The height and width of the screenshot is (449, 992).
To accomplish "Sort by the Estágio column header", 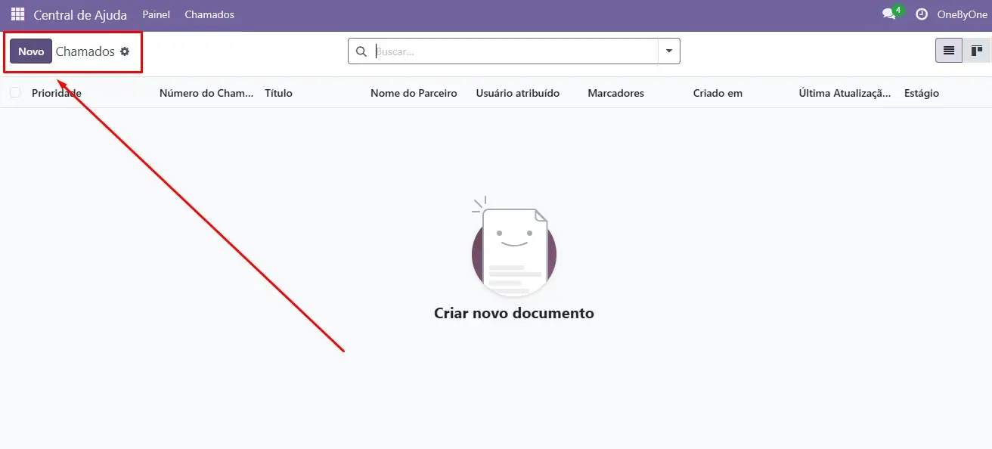I will tap(921, 93).
